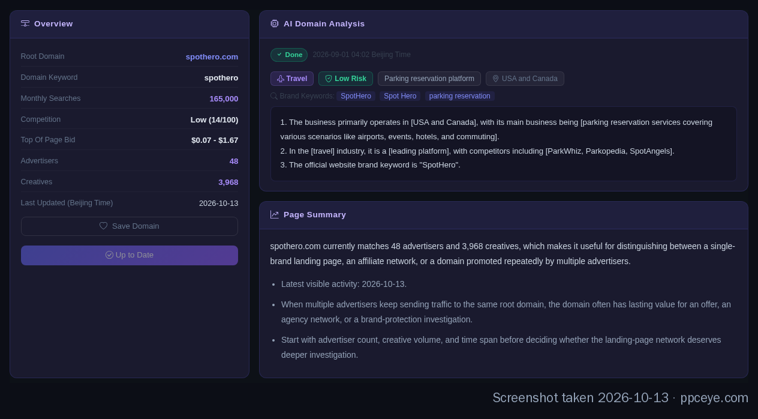
Task: Click the shield icon in Low Risk tag
Action: (x=329, y=79)
